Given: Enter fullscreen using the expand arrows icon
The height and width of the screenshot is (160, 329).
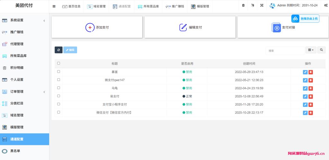Looking at the screenshot, I should coord(262,6).
